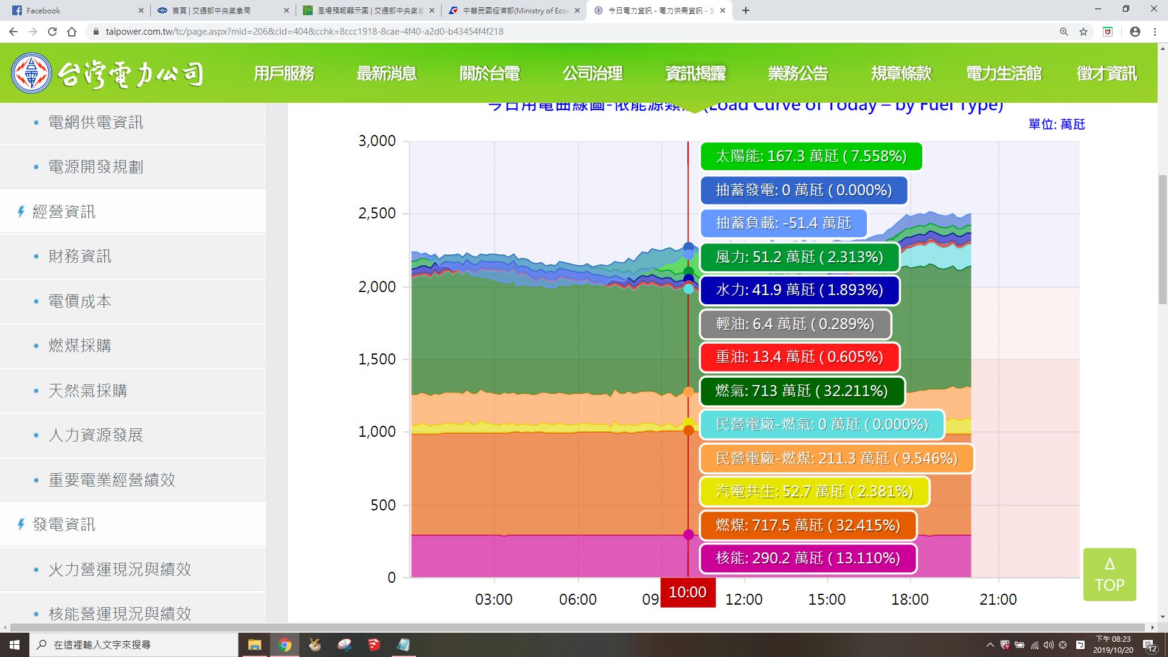This screenshot has width=1168, height=657.
Task: Open 財務資訊 sidebar link
Action: 80,256
